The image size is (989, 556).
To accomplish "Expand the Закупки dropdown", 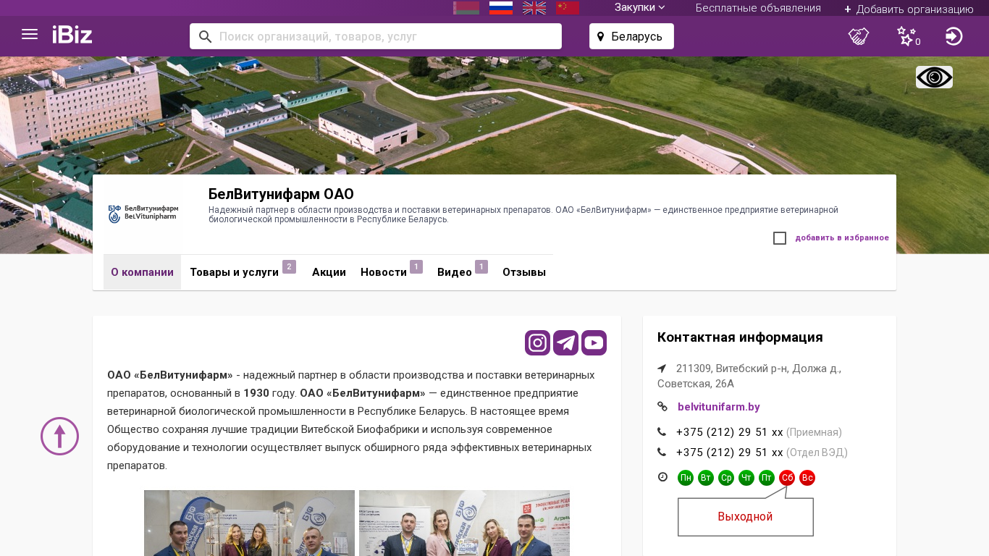I will (639, 7).
